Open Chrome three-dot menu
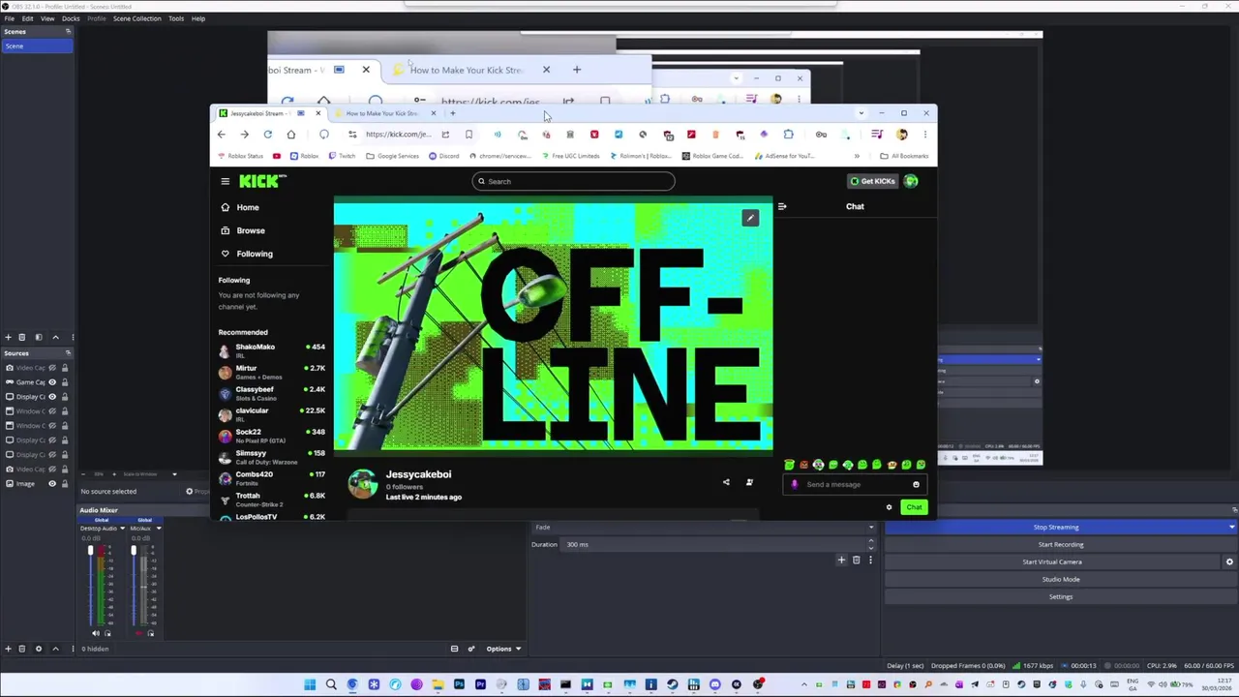Image resolution: width=1239 pixels, height=697 pixels. click(924, 135)
